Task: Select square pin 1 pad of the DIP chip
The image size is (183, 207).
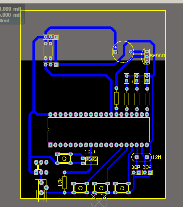Action: pyautogui.click(x=50, y=145)
